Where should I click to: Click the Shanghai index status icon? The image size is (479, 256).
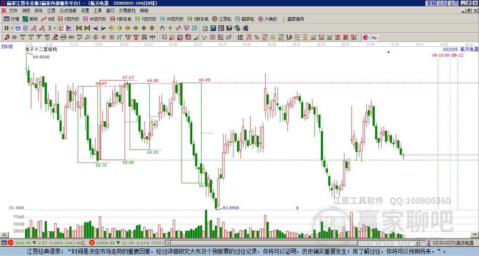click(11, 243)
